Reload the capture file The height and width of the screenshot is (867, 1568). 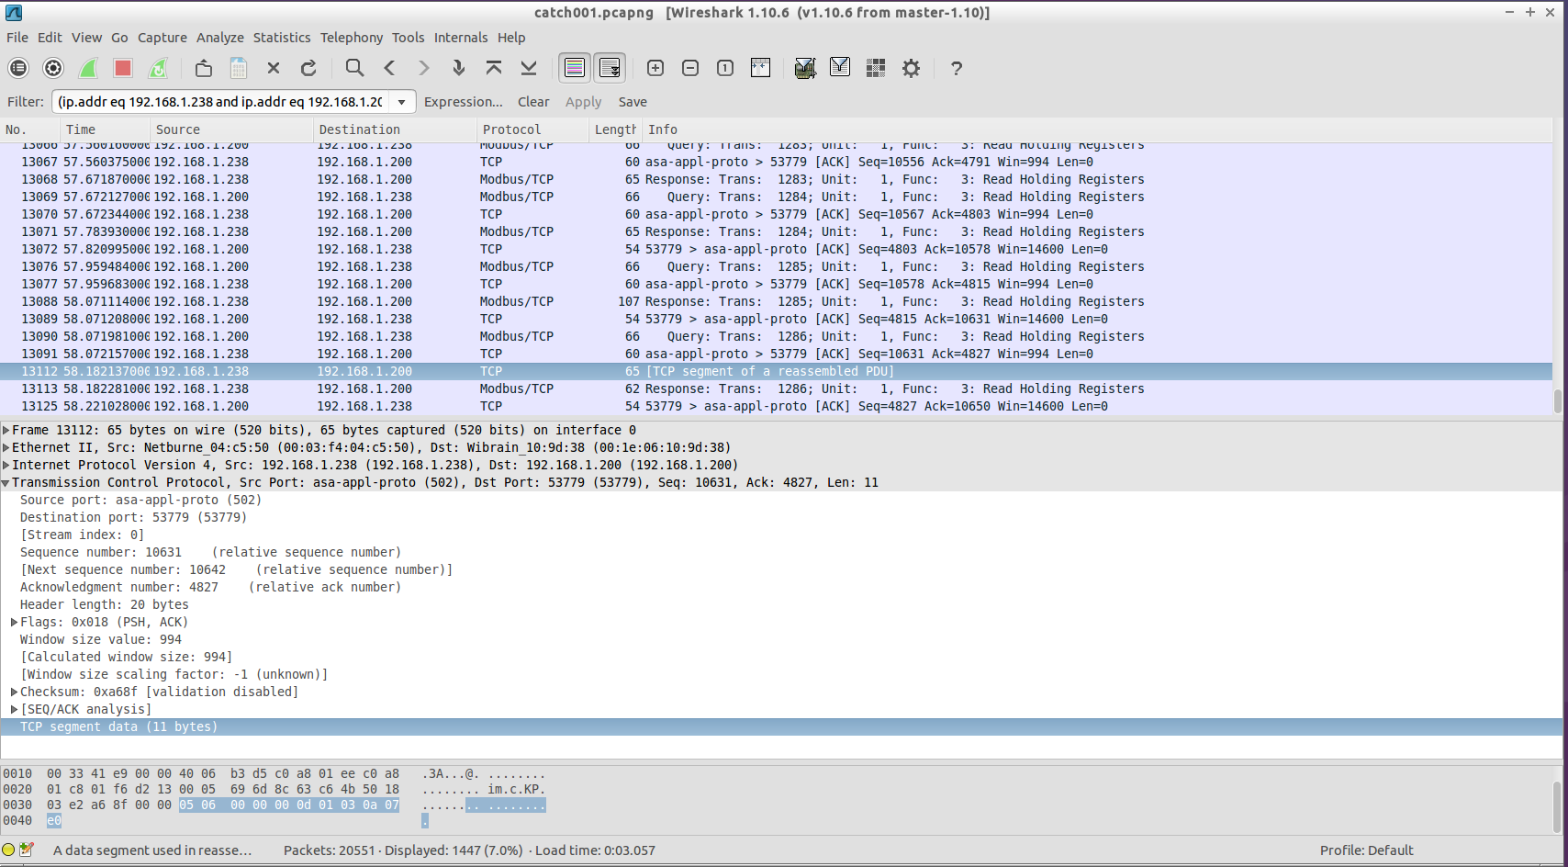coord(308,68)
